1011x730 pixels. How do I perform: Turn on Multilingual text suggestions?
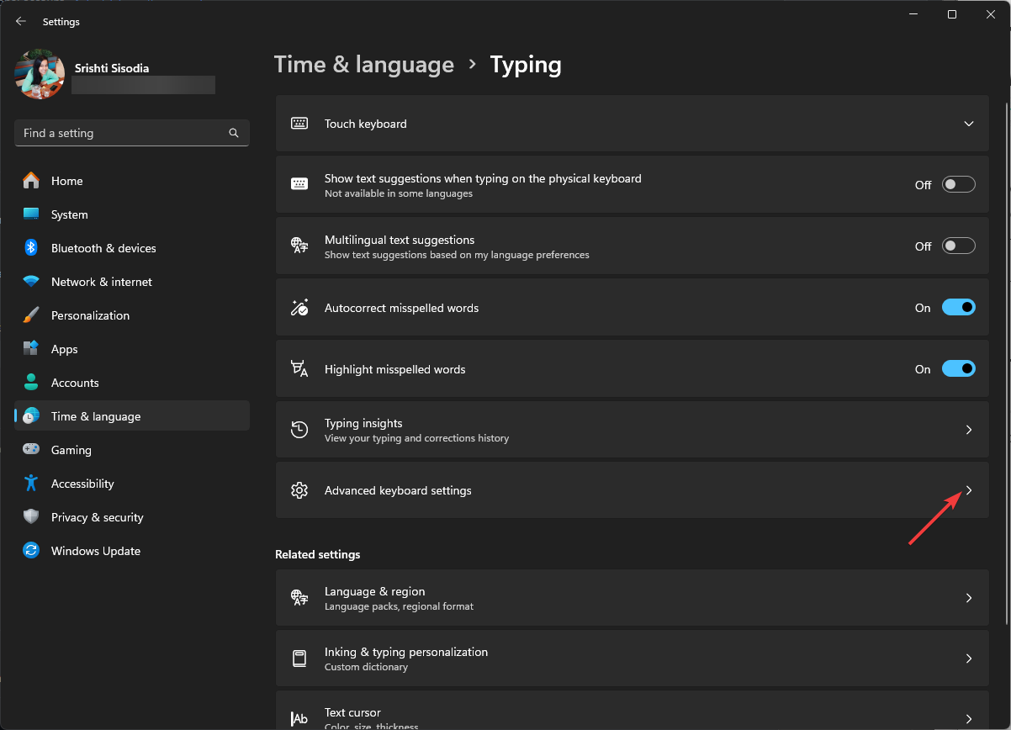click(x=958, y=246)
